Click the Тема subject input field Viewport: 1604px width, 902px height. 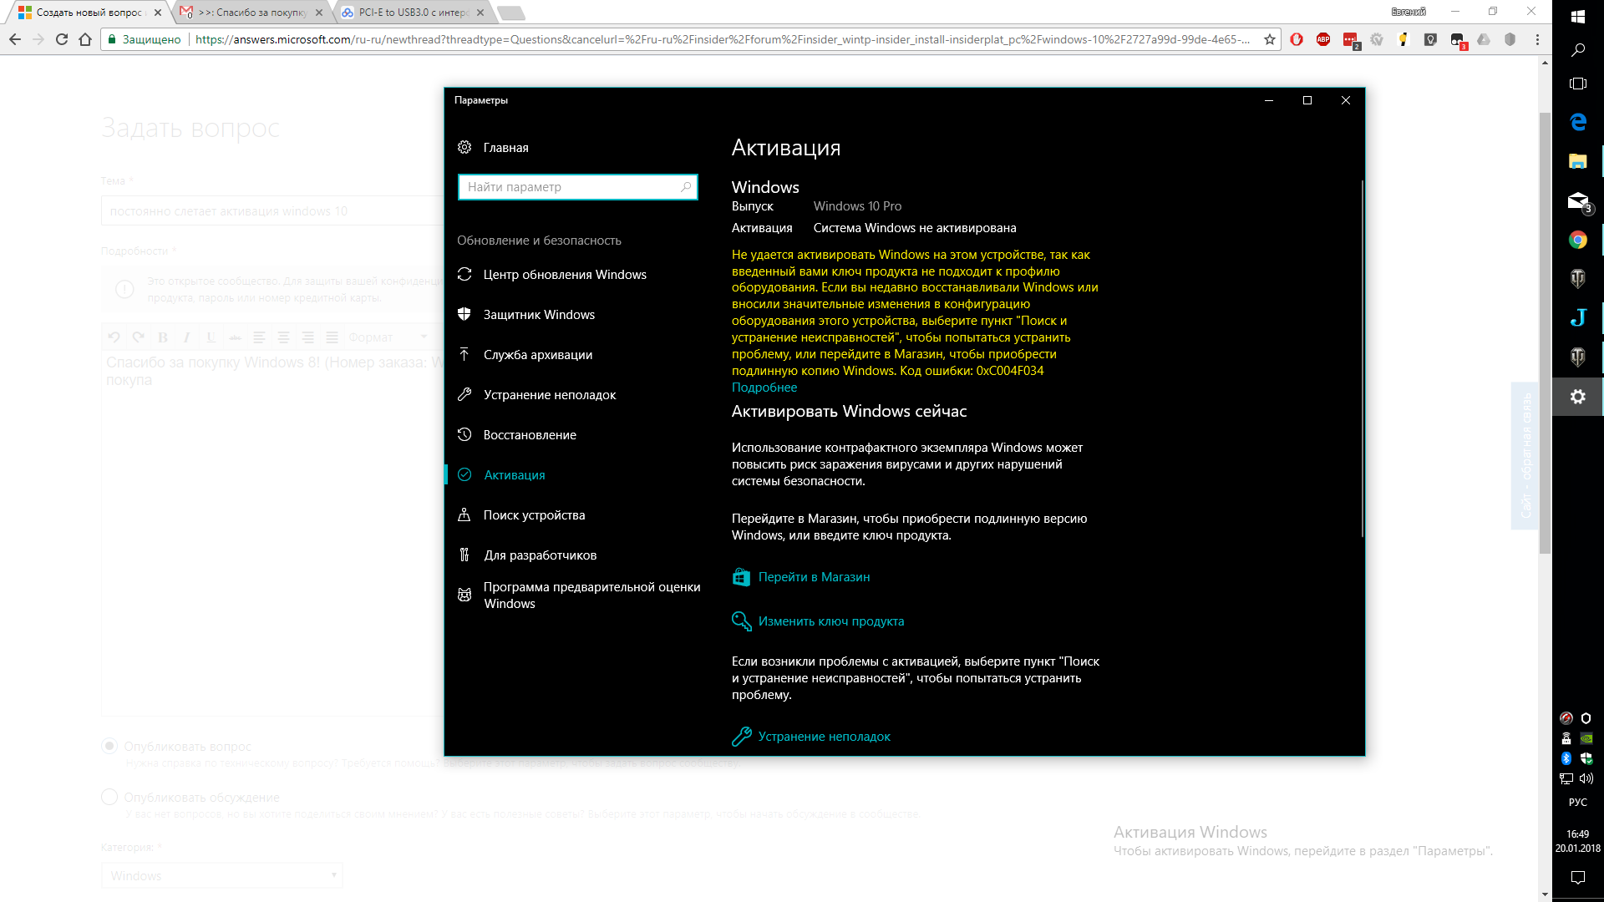[x=272, y=210]
